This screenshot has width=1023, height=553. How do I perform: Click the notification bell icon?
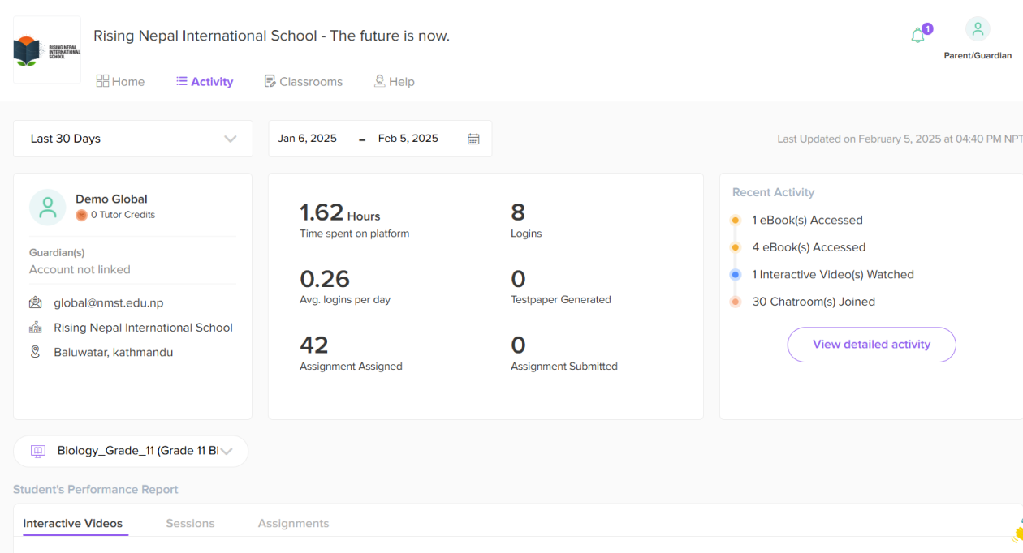(x=918, y=36)
